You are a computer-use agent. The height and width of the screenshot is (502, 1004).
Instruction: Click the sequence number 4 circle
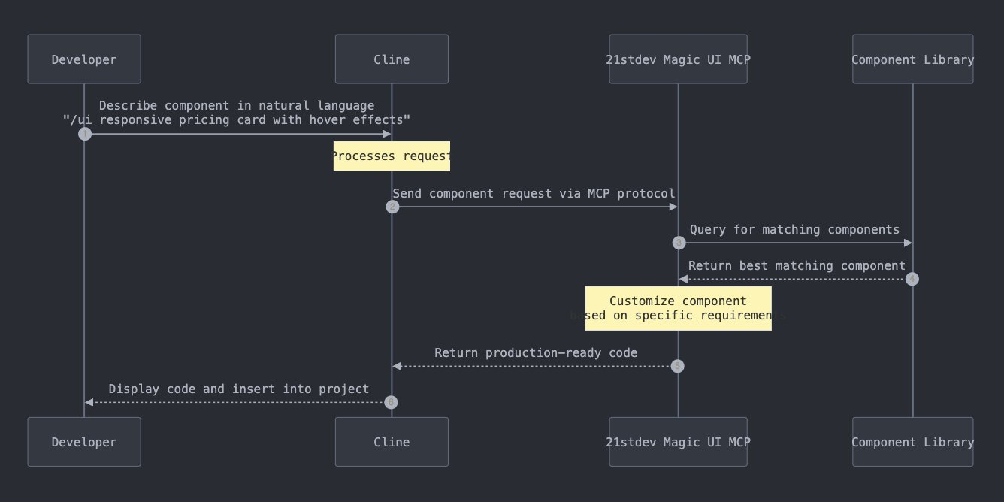pyautogui.click(x=912, y=279)
